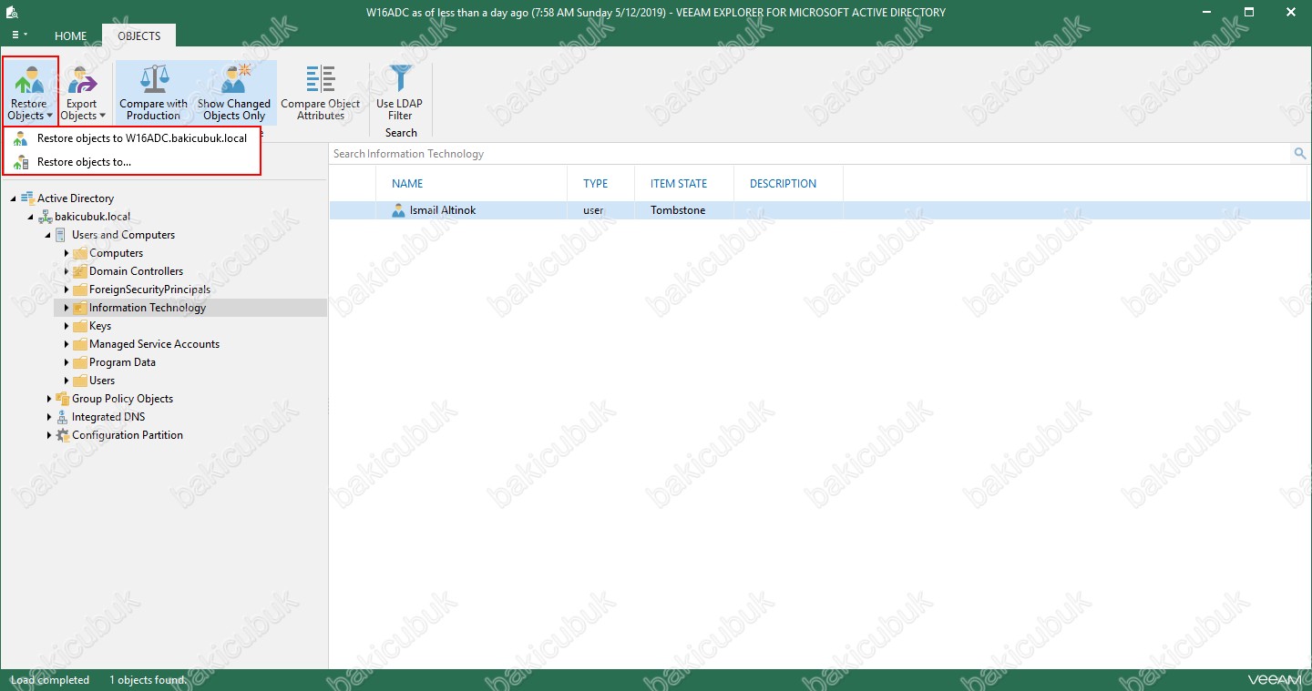Click the Veeam Explorer app icon in title bar

(13, 12)
